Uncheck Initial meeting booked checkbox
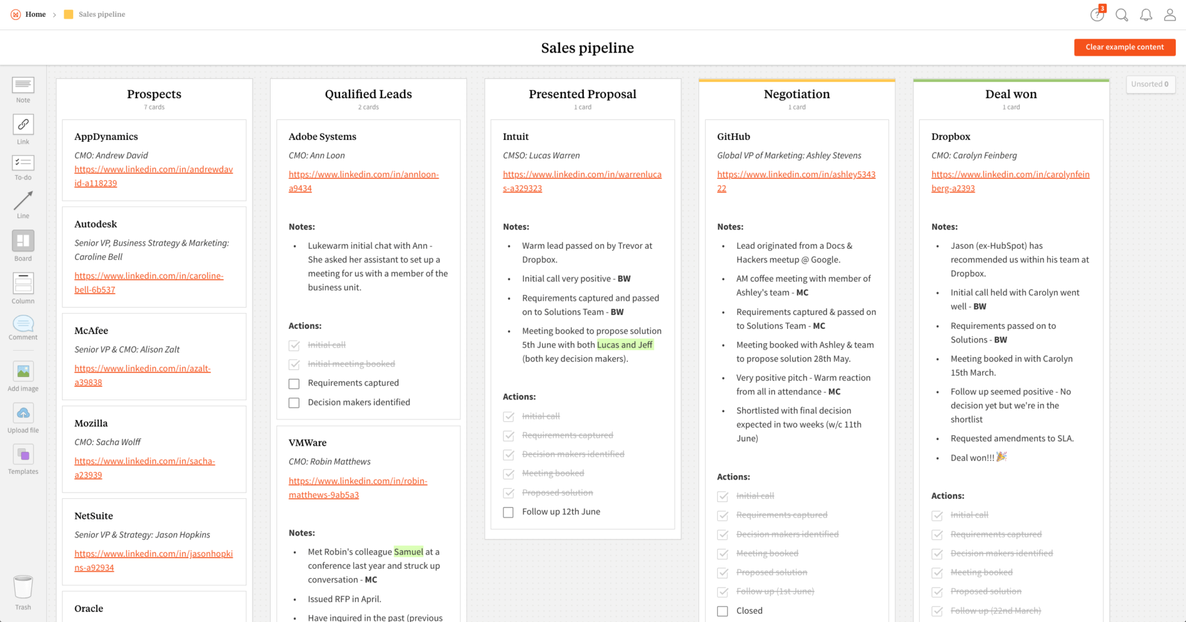 coord(294,365)
